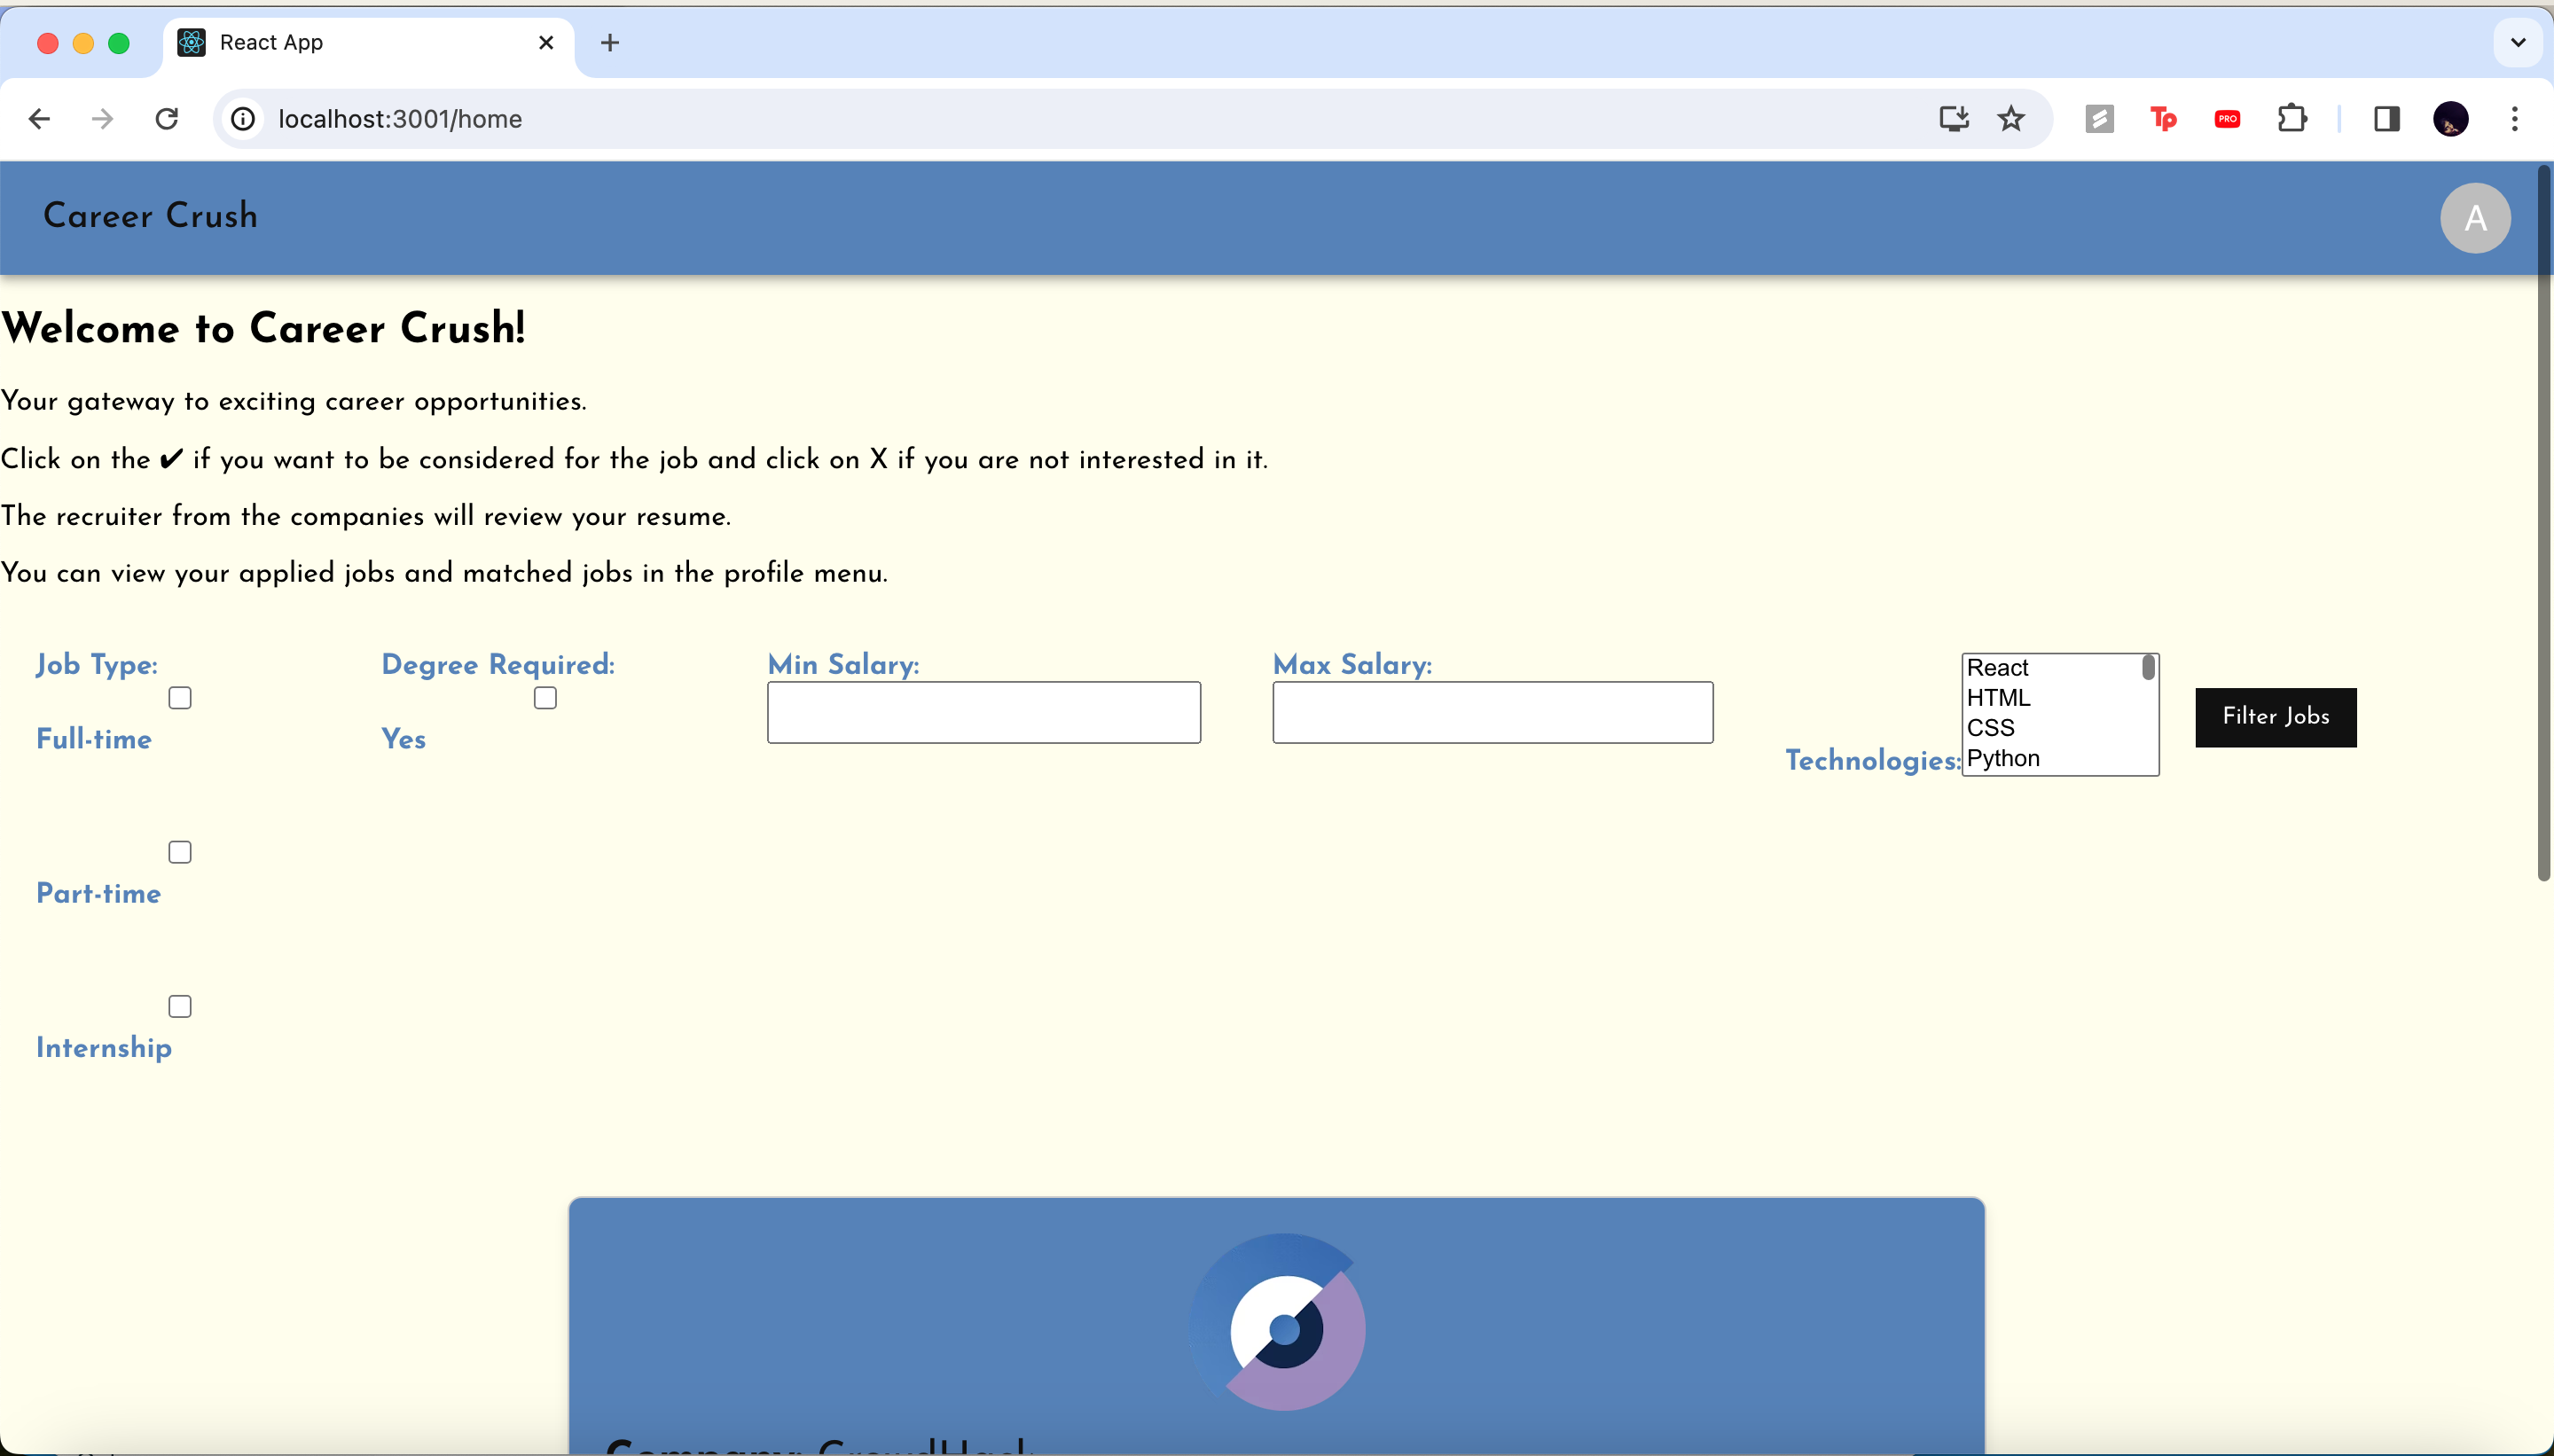Choose Python from Technologies list

coord(2002,758)
